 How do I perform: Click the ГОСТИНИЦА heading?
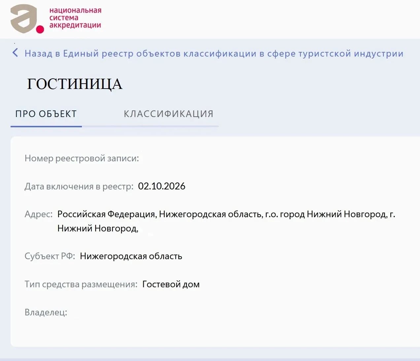click(75, 84)
